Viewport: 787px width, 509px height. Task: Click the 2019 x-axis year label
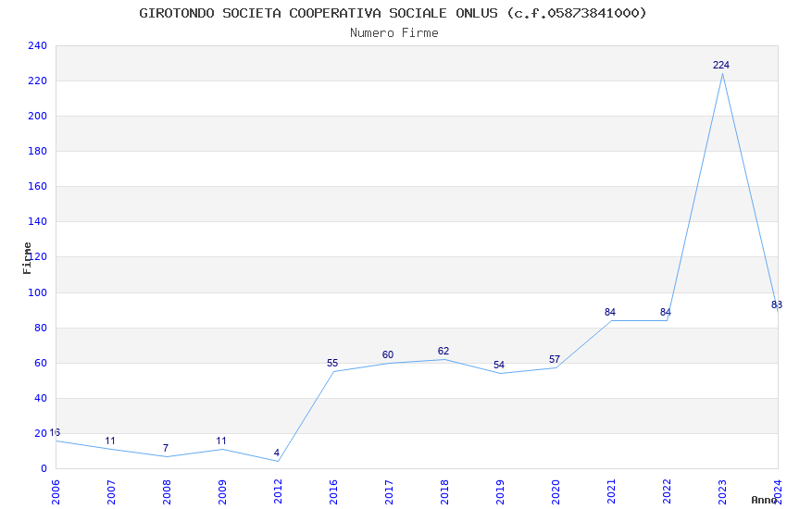point(500,492)
